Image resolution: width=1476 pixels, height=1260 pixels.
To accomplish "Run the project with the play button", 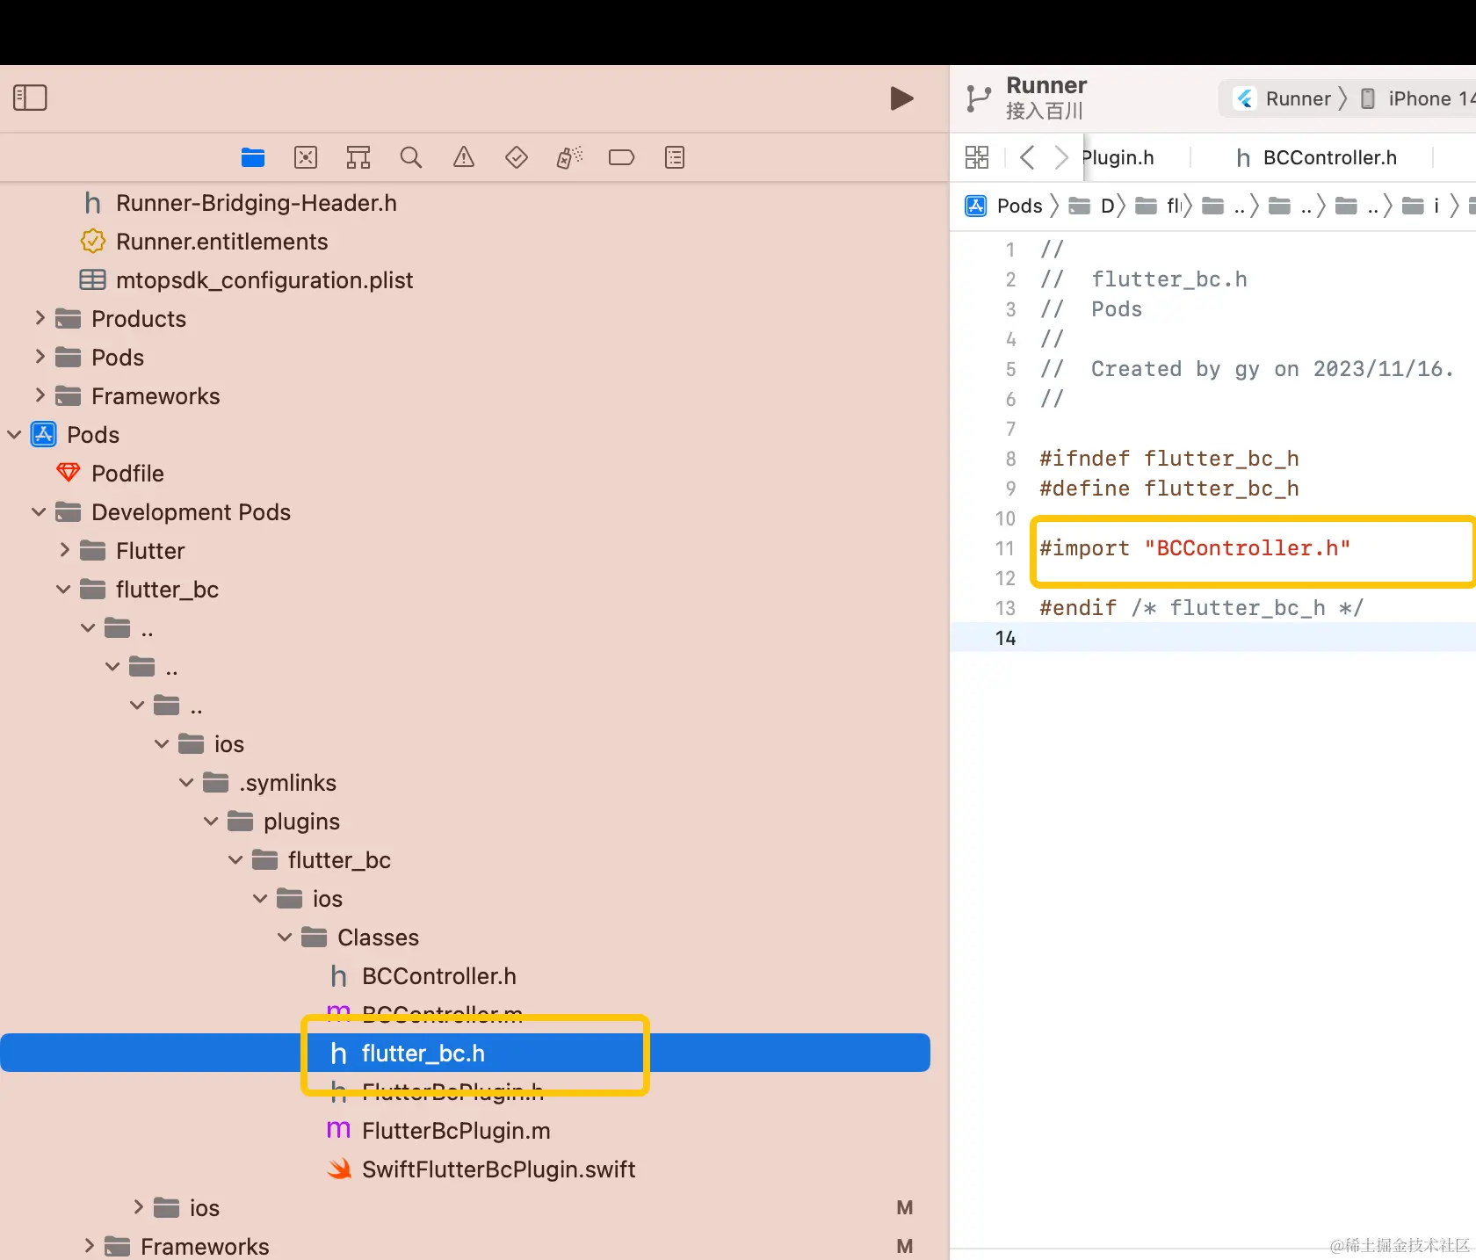I will 901,98.
